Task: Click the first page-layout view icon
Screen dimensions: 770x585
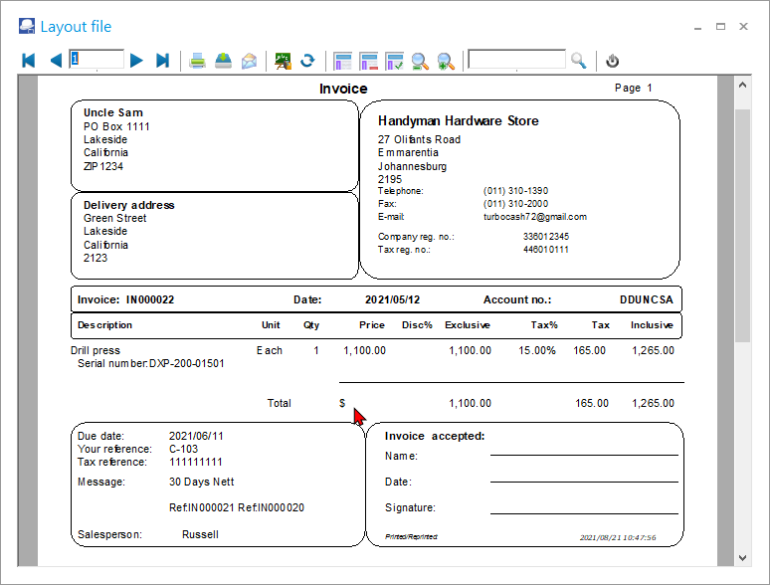Action: 343,61
